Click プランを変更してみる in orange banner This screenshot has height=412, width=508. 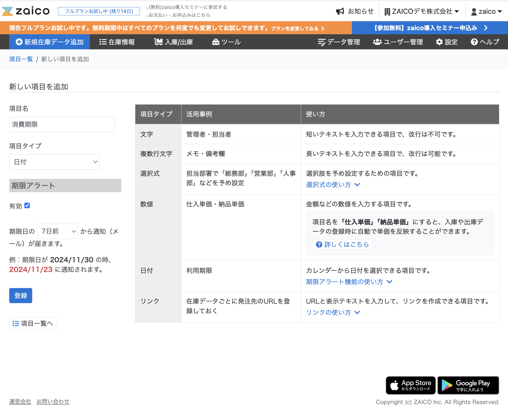pos(297,28)
